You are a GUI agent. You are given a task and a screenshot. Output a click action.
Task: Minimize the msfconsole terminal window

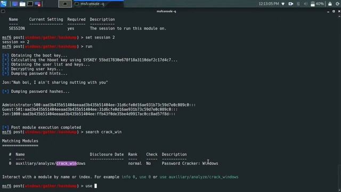[328, 11]
